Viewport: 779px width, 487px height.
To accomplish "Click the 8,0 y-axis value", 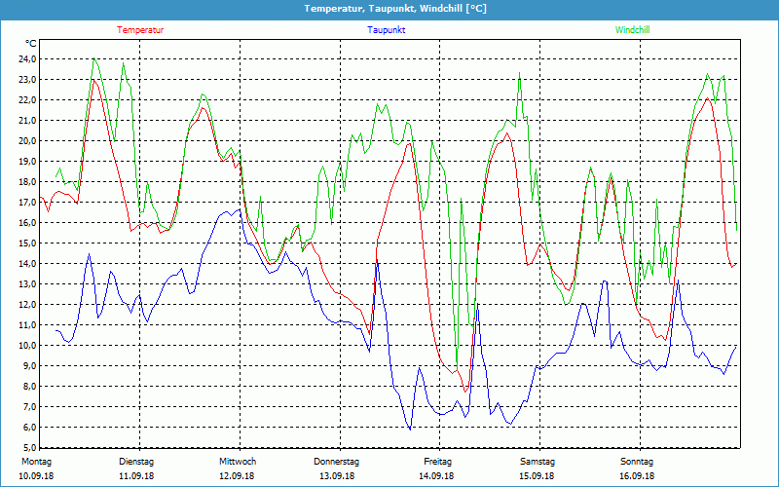I will (30, 386).
